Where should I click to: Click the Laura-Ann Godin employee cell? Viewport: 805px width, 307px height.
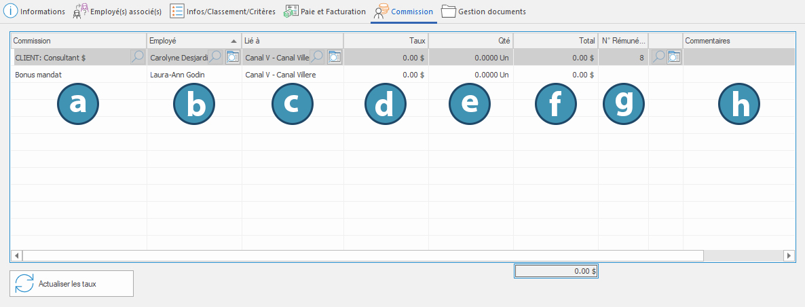coord(177,75)
